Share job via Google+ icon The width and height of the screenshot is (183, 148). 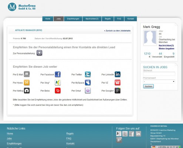click(118, 91)
